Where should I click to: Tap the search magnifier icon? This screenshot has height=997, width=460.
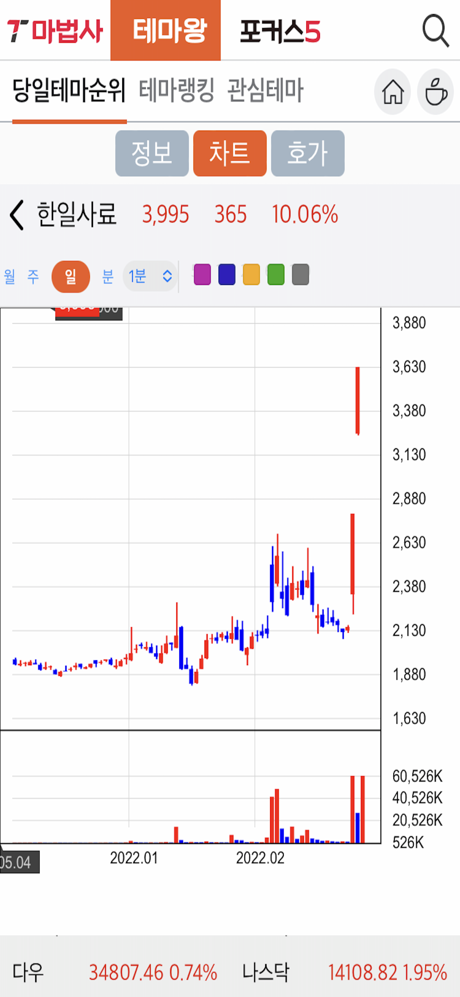436,30
